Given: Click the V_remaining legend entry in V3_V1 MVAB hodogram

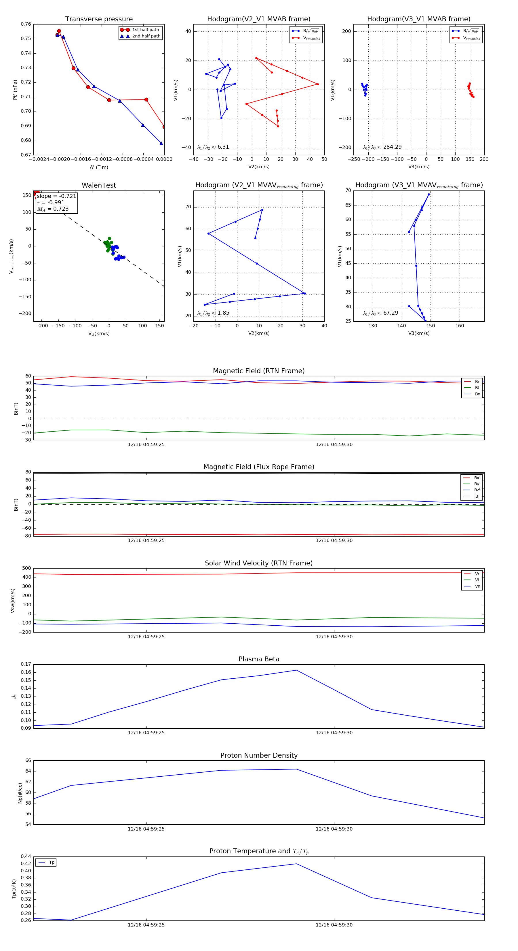Looking at the screenshot, I should (x=466, y=38).
